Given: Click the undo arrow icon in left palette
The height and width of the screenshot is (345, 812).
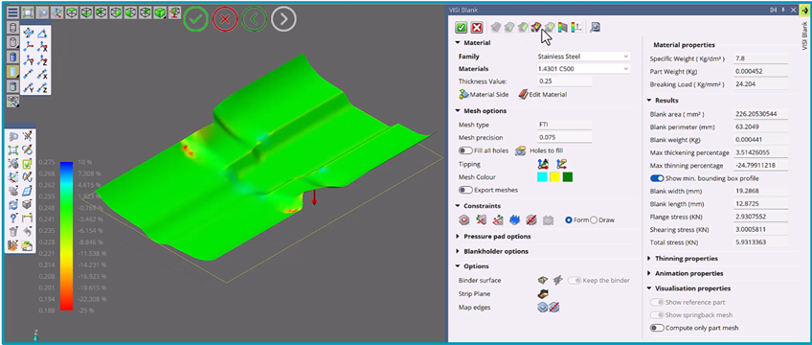Looking at the screenshot, I should [28, 232].
